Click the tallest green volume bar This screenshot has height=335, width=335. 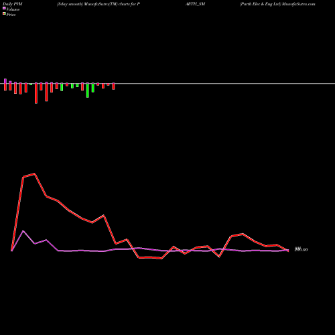(88, 90)
